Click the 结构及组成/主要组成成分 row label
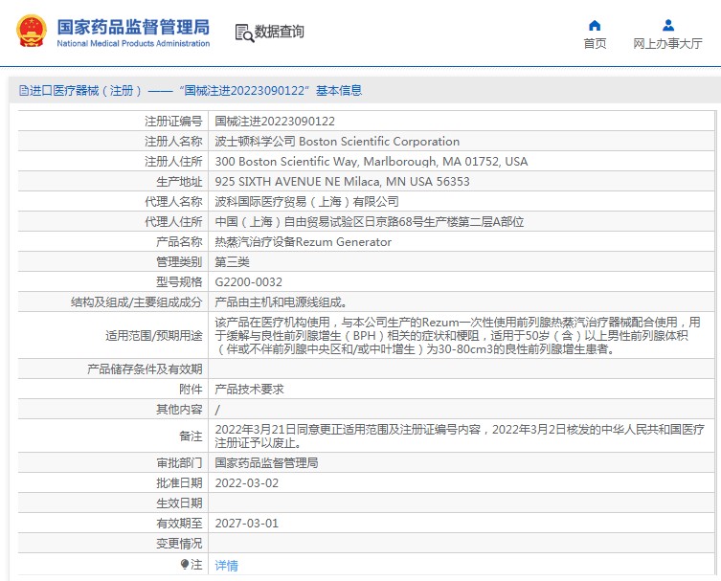 tap(137, 302)
